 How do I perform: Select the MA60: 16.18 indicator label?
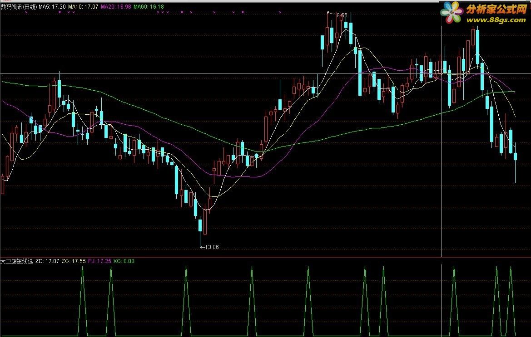(149, 7)
